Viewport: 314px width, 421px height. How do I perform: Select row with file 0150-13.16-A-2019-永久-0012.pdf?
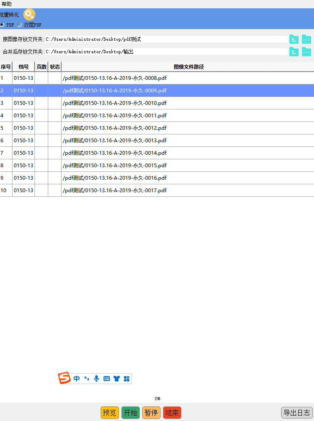click(x=114, y=128)
